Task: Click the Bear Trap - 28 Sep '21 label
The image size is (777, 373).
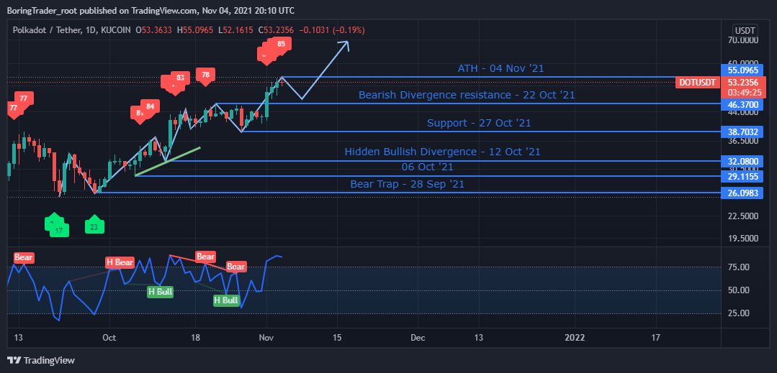Action: [x=407, y=184]
